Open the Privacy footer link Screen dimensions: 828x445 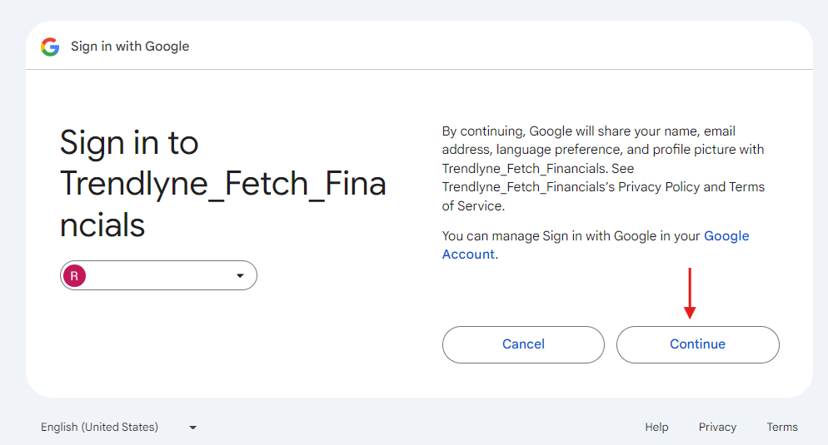tap(717, 427)
